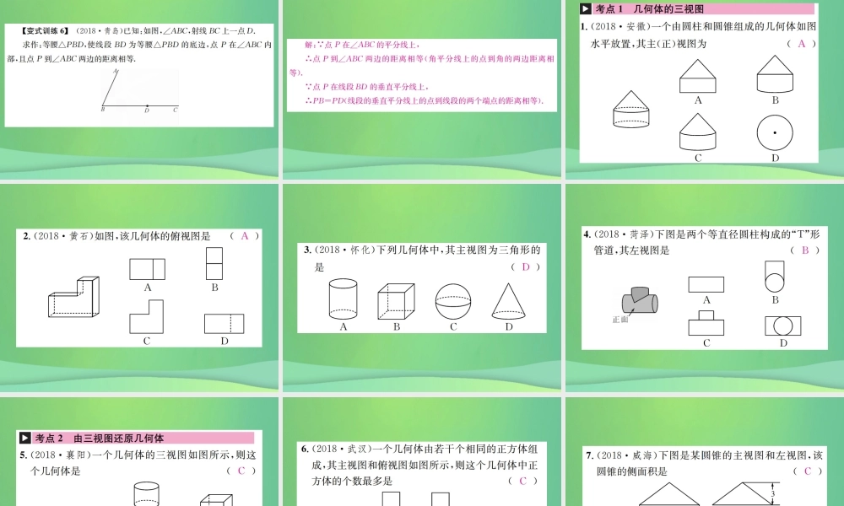Click question 2 text '(2018·黄石)'
The height and width of the screenshot is (506, 844).
[63, 236]
